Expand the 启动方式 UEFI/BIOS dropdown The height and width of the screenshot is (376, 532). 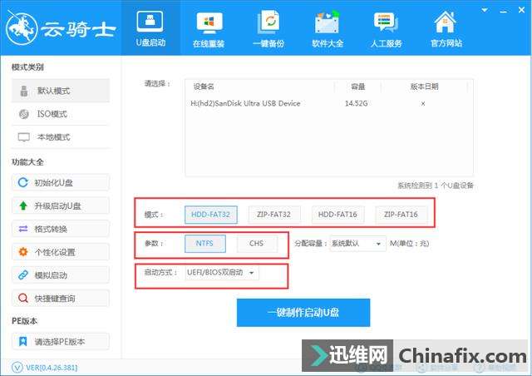point(223,273)
